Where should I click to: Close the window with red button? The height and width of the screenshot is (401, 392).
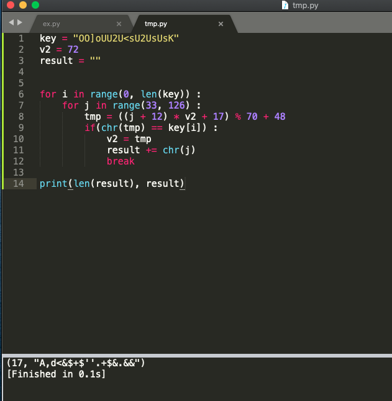11,5
